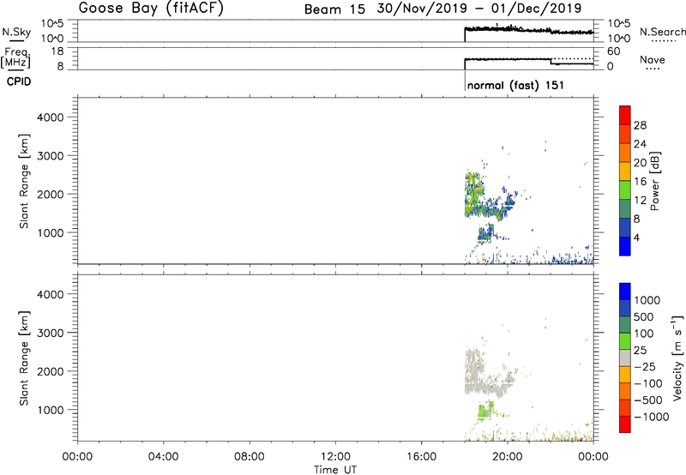The image size is (686, 475).
Task: Click the '28' Power colorbar value
Action: (640, 125)
